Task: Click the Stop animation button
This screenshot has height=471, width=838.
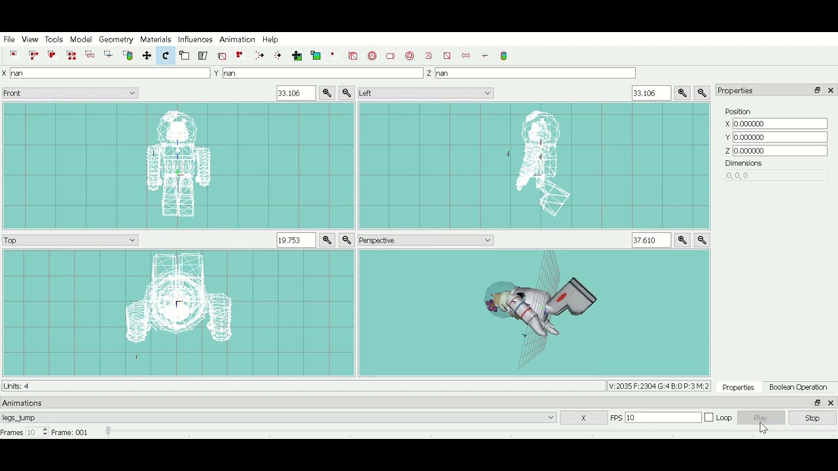Action: tap(812, 417)
